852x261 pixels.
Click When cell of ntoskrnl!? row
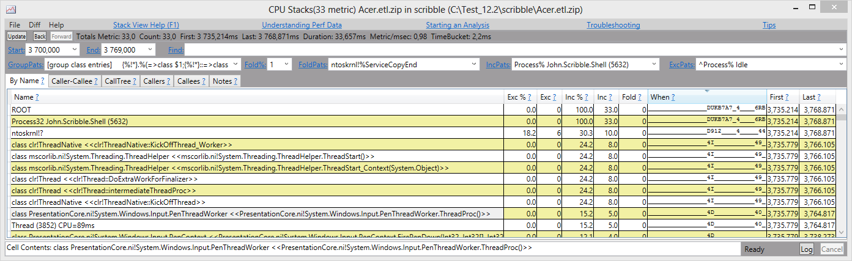tap(708, 133)
